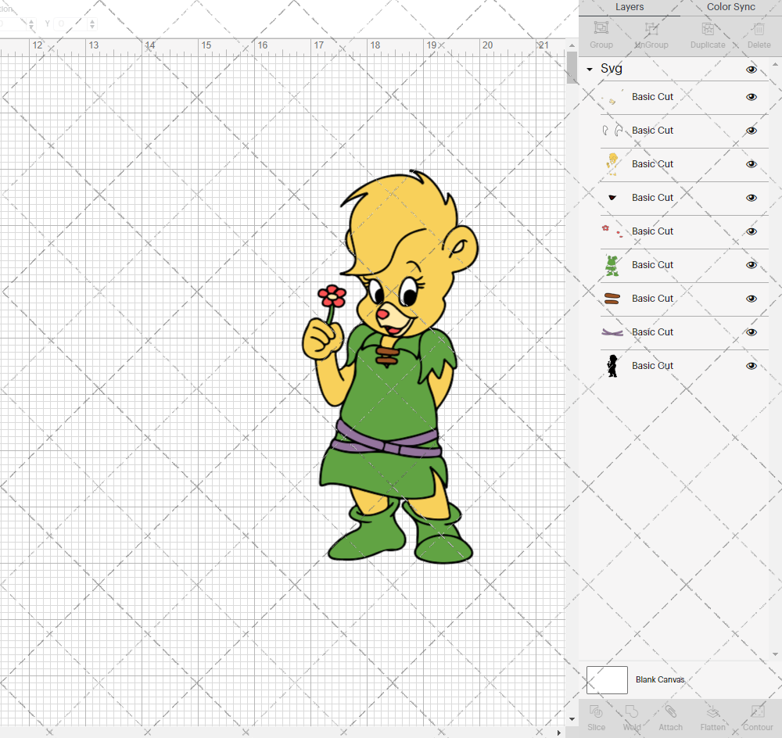Hide the entire Svg group
Image resolution: width=782 pixels, height=738 pixels.
coord(752,70)
